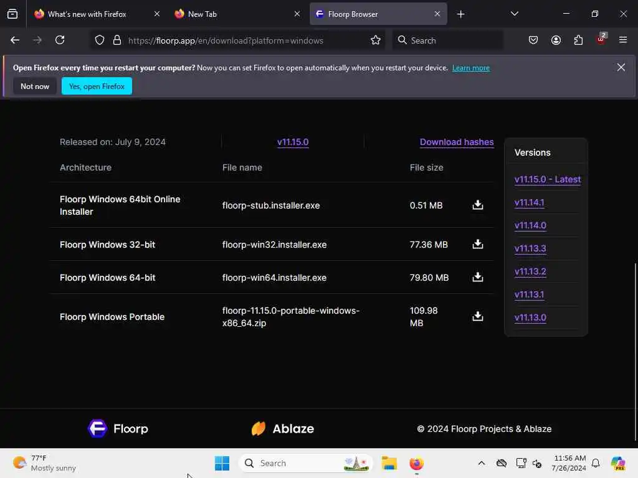Image resolution: width=638 pixels, height=478 pixels.
Task: Dismiss the Firefox startup notification bar
Action: point(621,67)
